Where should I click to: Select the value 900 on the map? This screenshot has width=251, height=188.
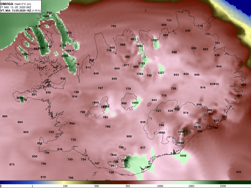click(112, 48)
